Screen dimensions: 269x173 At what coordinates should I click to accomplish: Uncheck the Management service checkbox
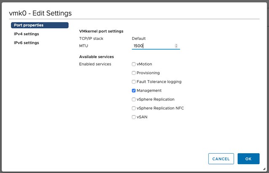tap(133, 91)
